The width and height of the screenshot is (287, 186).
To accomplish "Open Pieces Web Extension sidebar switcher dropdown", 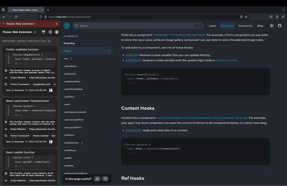I will (x=21, y=24).
